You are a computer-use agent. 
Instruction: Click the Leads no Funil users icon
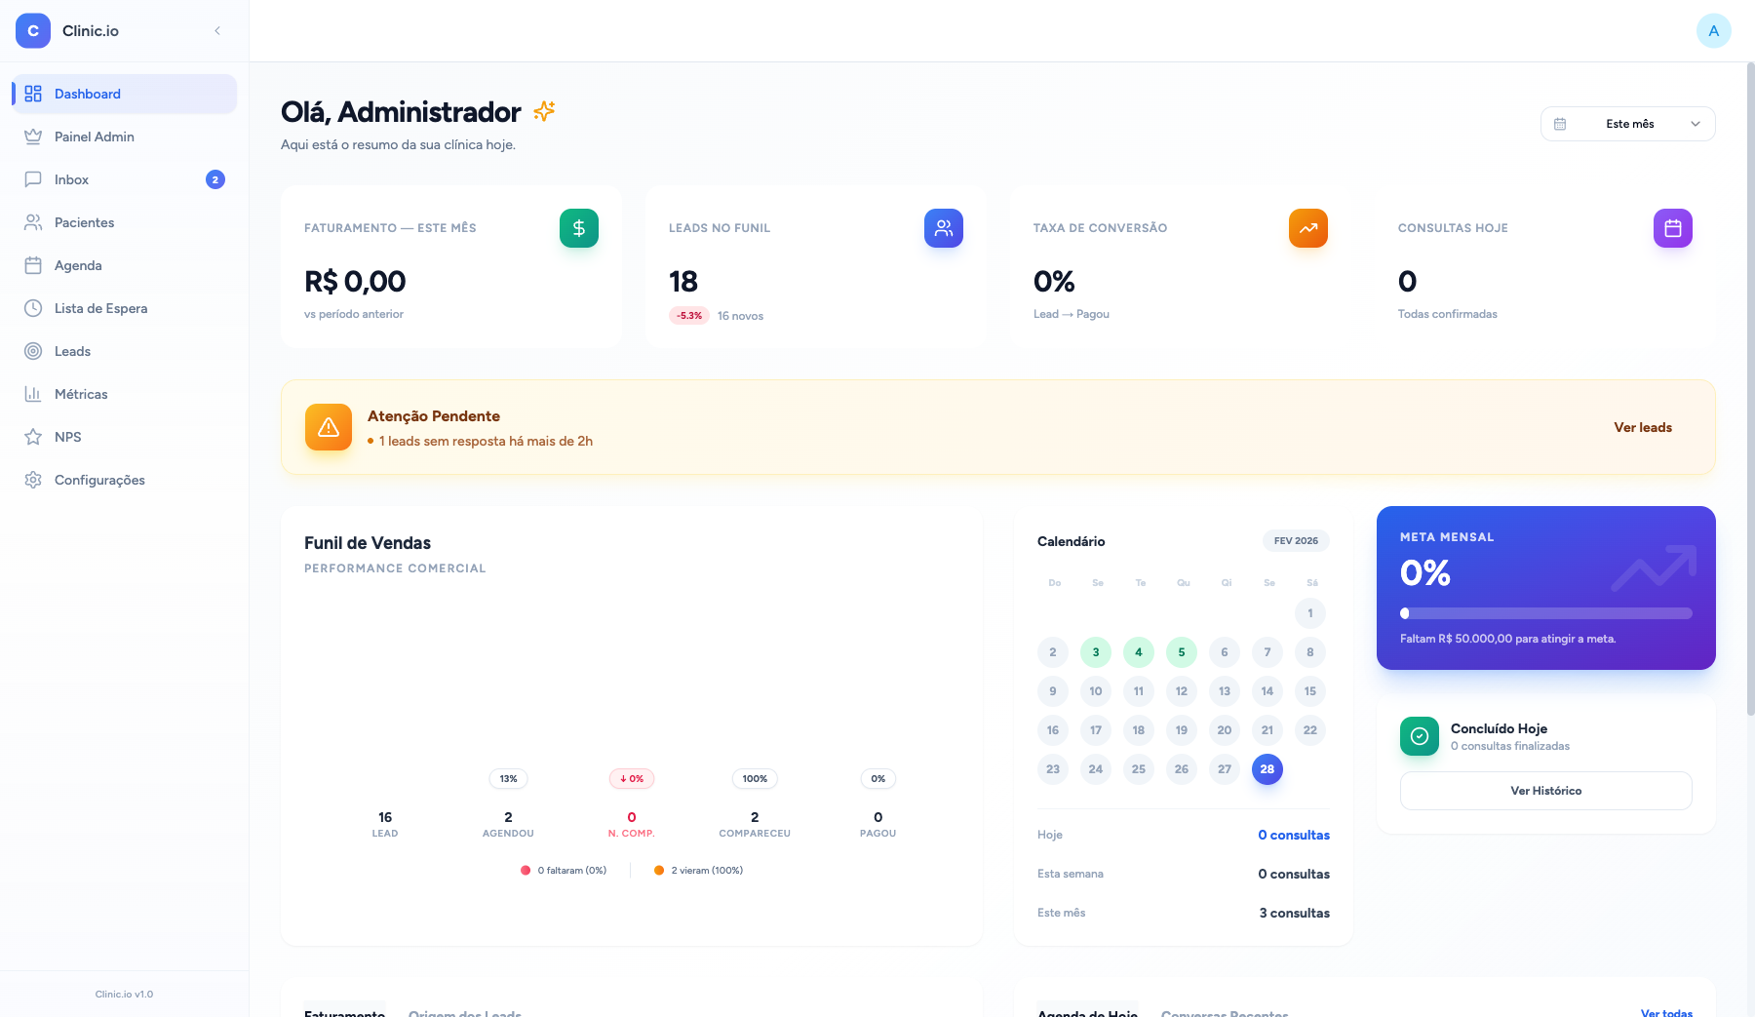[x=944, y=228]
